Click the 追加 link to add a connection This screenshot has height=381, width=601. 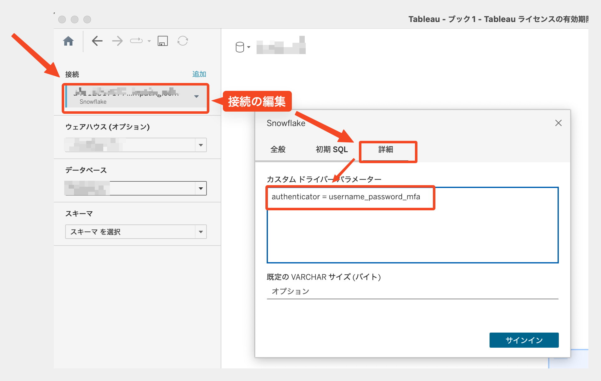point(199,74)
